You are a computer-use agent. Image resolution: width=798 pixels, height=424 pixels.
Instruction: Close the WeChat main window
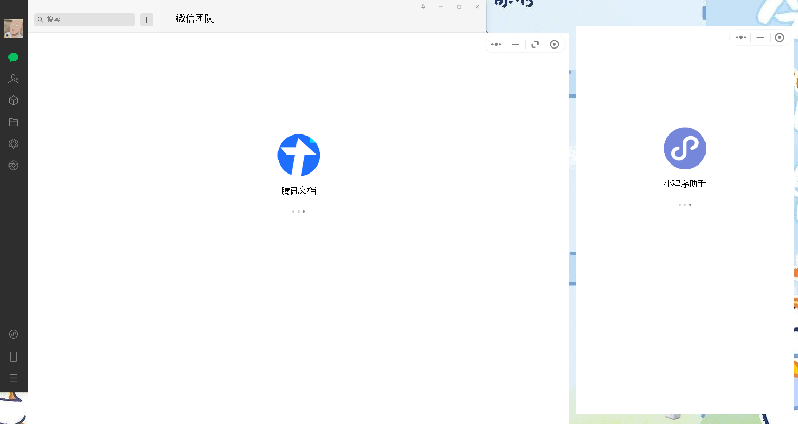477,7
